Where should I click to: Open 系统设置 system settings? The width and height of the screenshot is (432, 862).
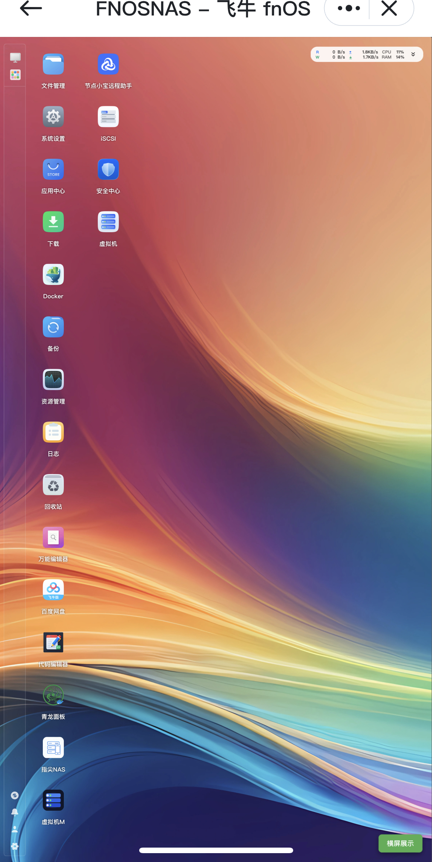pyautogui.click(x=53, y=117)
